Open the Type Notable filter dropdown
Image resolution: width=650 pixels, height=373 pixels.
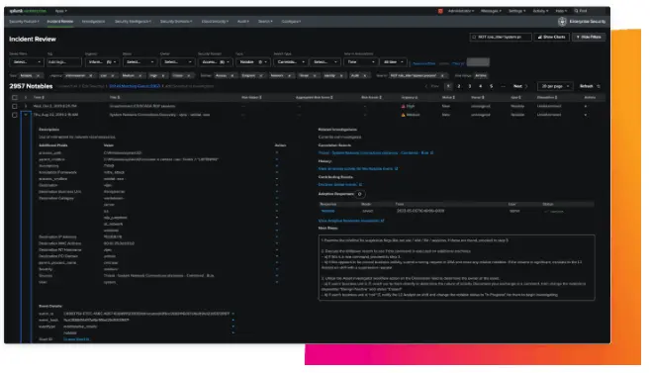coord(253,62)
